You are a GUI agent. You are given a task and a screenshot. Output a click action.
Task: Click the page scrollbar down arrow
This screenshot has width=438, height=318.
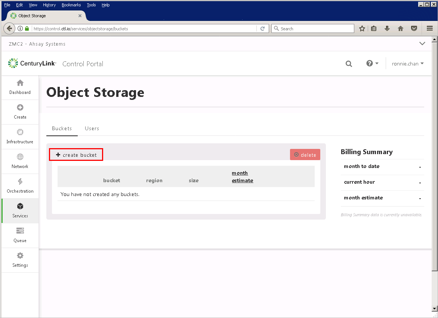(x=434, y=309)
